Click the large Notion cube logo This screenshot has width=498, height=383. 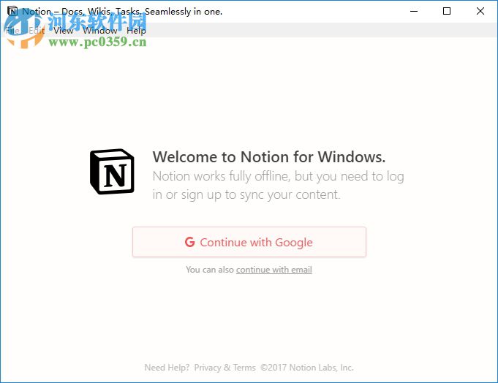click(112, 171)
